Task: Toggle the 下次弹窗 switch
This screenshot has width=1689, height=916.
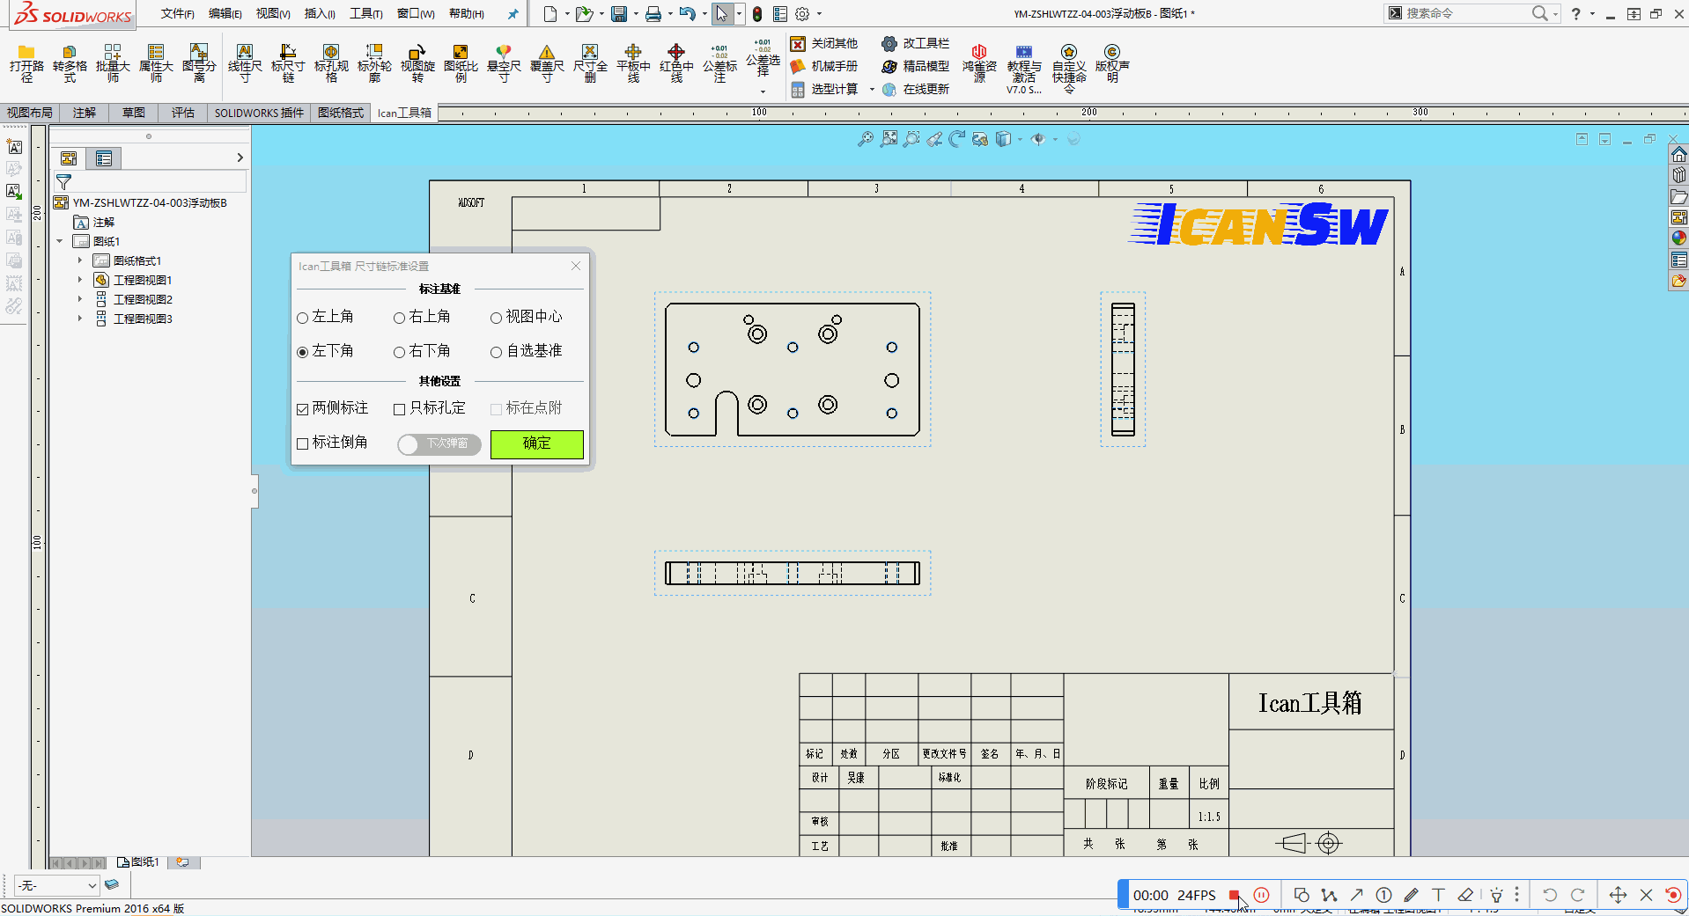Action: (439, 444)
